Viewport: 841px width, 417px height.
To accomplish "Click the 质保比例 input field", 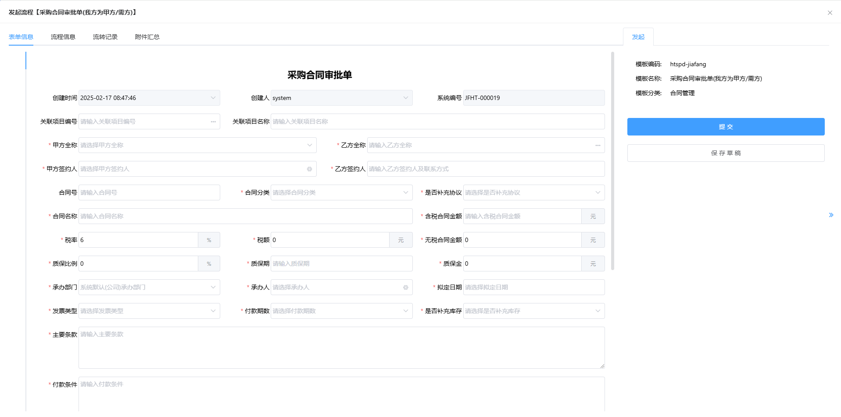I will click(x=139, y=264).
